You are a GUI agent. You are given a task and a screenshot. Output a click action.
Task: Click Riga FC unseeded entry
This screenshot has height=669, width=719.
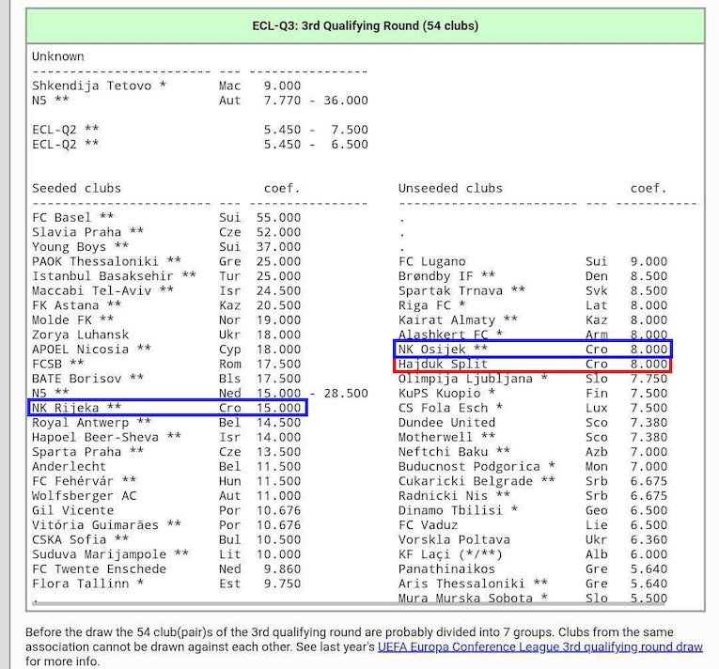(x=533, y=305)
